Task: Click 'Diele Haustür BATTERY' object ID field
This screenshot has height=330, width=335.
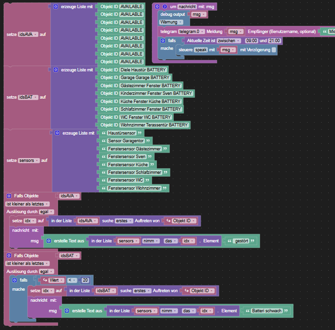Action: tap(143, 70)
